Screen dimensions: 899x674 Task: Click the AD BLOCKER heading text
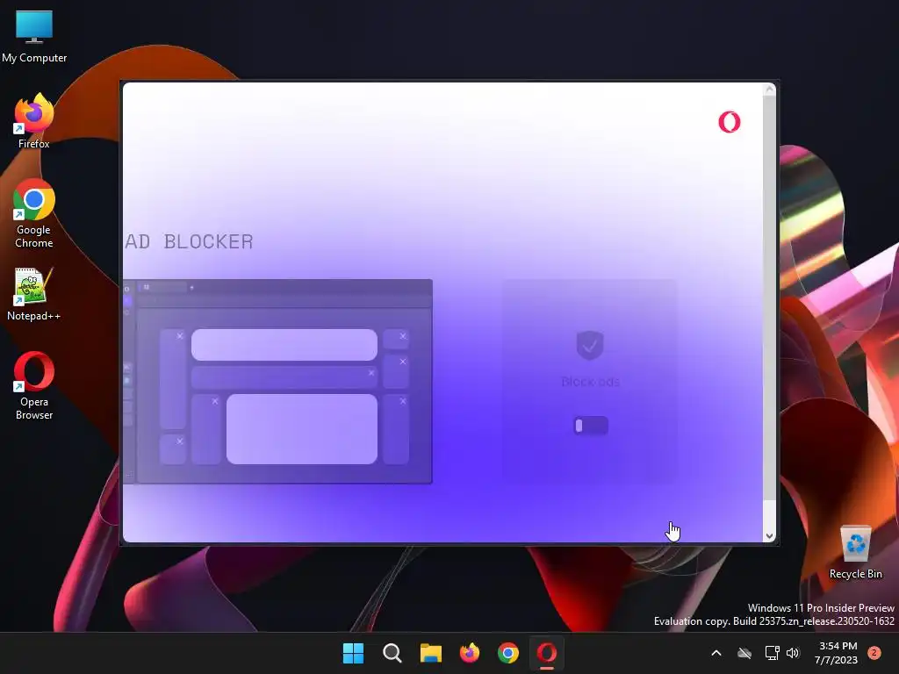click(x=190, y=242)
